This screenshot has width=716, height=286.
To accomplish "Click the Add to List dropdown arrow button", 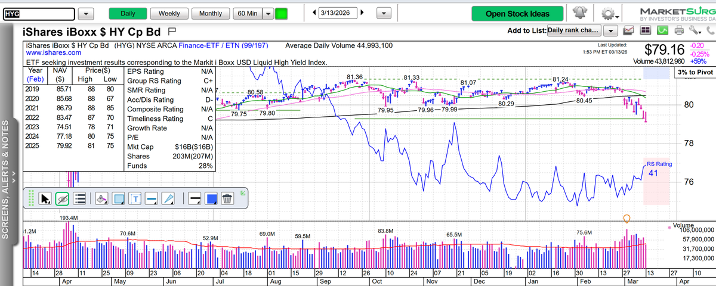I will click(611, 30).
